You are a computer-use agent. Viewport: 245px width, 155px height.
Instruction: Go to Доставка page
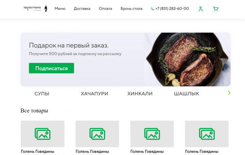[82, 9]
